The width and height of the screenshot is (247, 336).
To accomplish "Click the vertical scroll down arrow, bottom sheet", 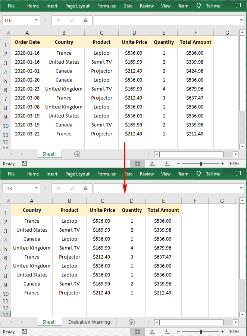I will pyautogui.click(x=242, y=315).
